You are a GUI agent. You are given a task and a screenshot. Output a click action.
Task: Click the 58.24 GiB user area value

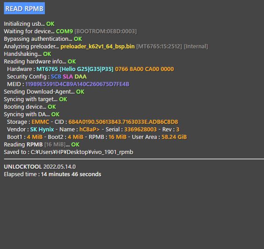174,137
